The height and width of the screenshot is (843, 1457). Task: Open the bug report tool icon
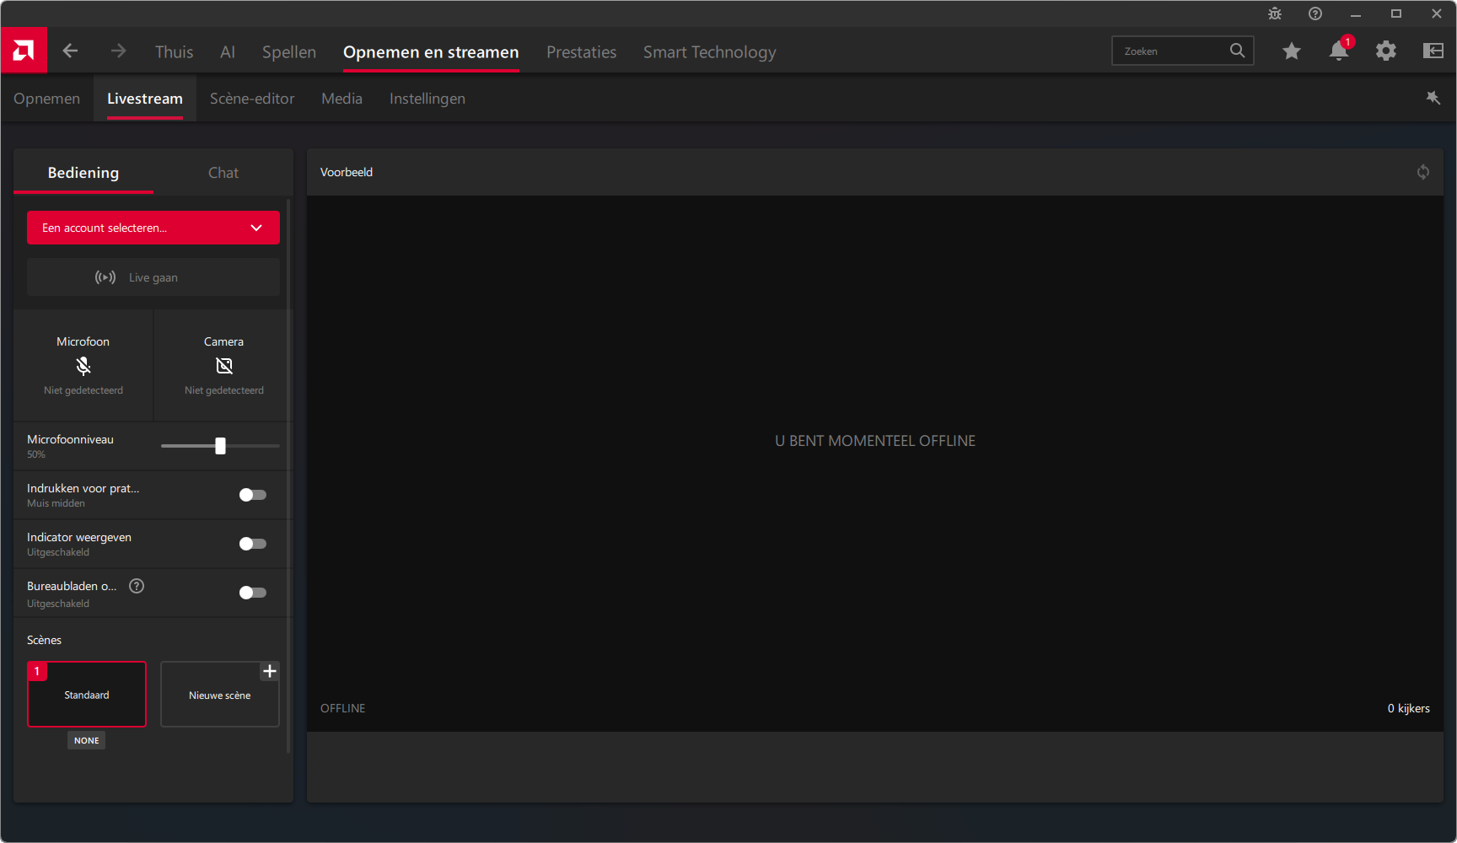[x=1274, y=13]
